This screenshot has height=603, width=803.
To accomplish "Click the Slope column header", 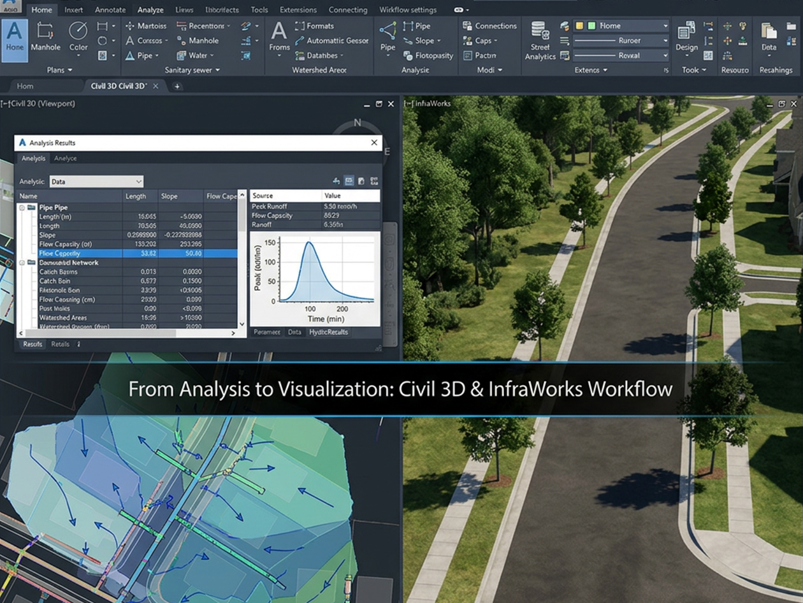I will [181, 196].
